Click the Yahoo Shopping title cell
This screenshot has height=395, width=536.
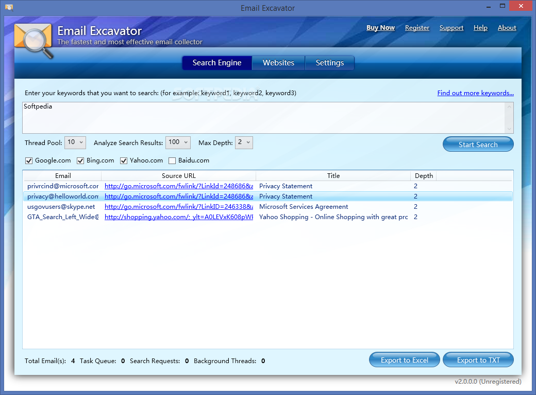click(333, 217)
